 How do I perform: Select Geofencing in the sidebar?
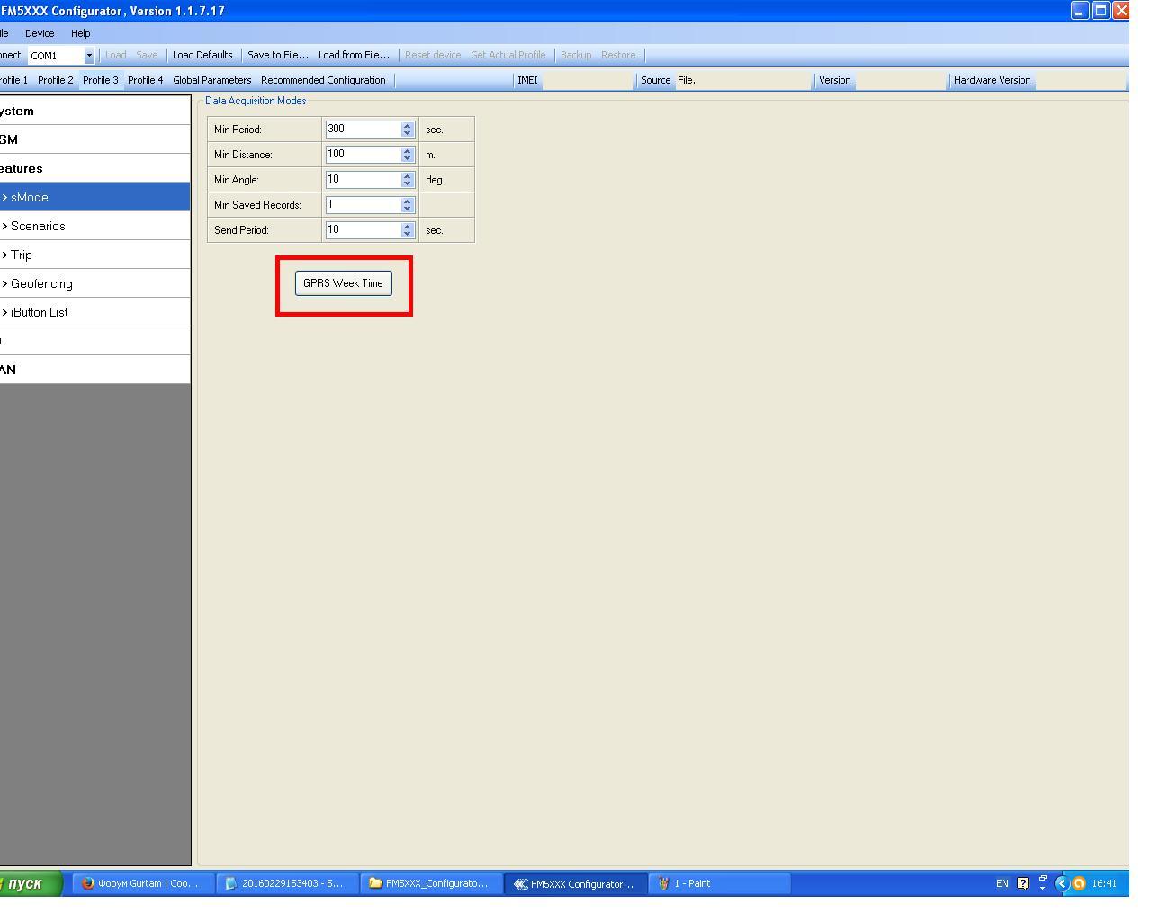(41, 283)
